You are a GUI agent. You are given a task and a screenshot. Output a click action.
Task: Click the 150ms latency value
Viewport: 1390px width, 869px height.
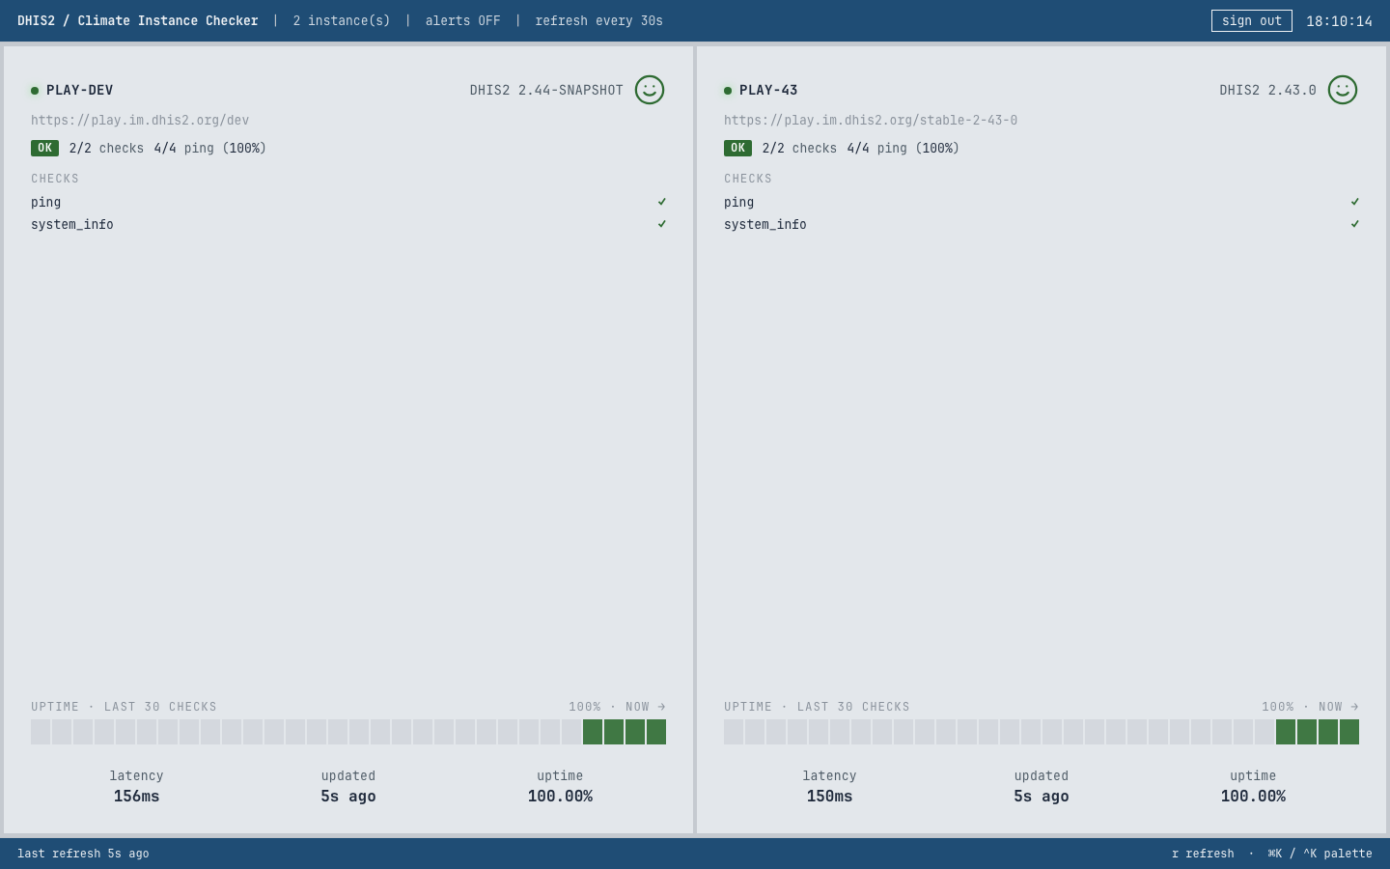829,797
